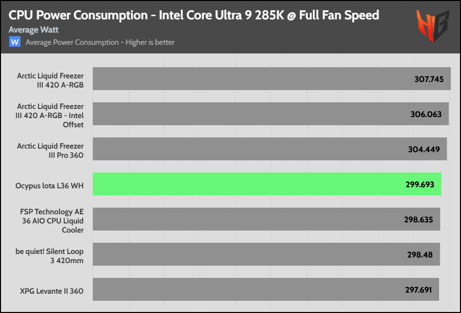Click the Average Power Consumption description text
The width and height of the screenshot is (461, 313).
click(x=100, y=43)
